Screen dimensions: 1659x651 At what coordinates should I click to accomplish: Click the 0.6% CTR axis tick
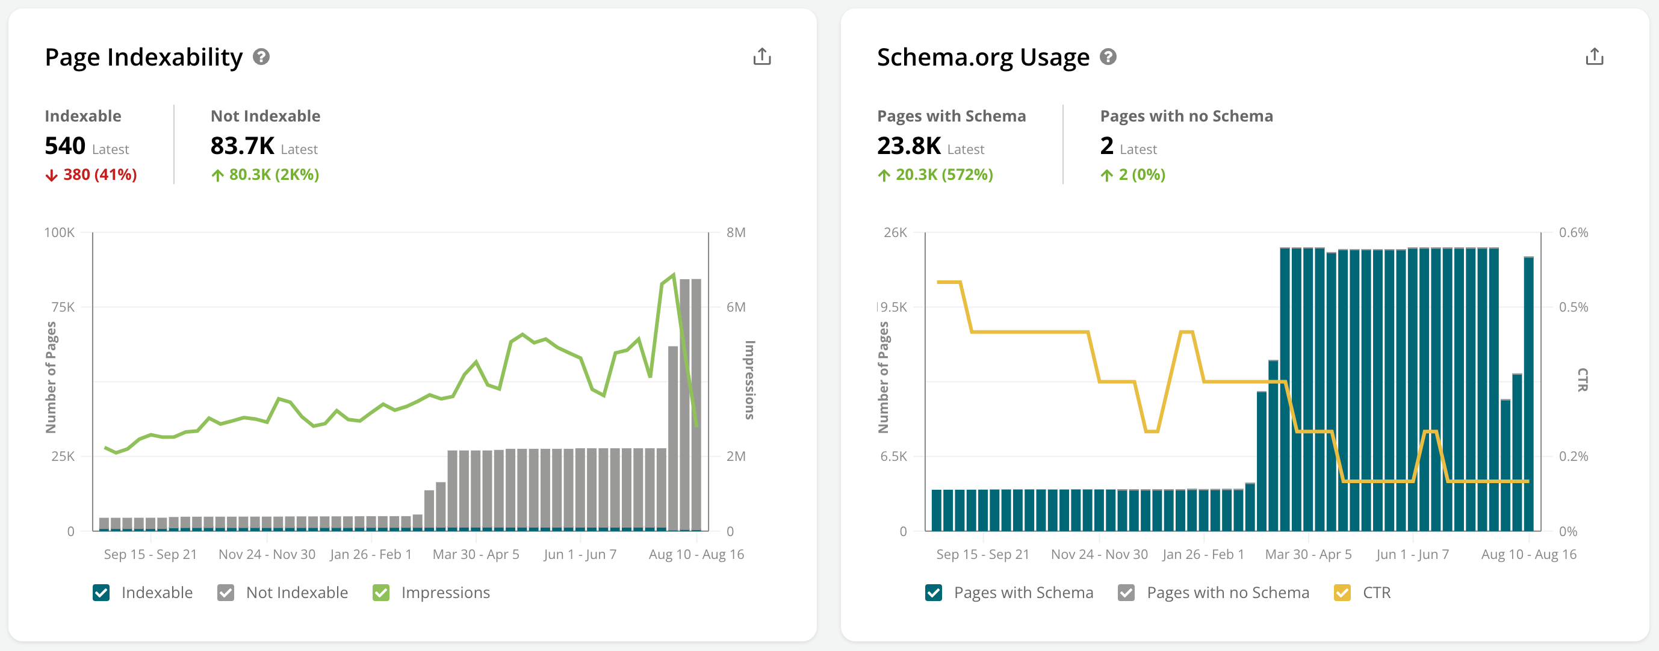1574,232
